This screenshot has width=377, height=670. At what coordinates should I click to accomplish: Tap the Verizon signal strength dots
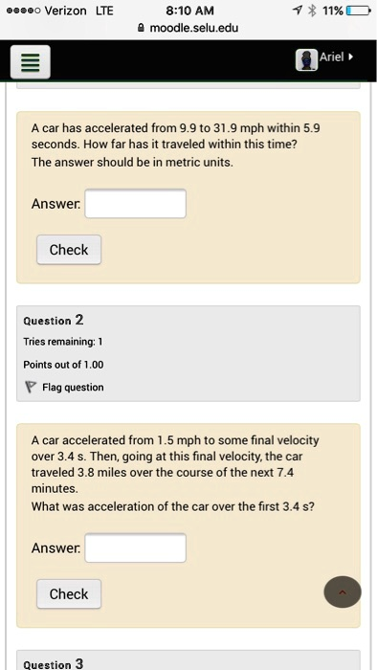23,11
